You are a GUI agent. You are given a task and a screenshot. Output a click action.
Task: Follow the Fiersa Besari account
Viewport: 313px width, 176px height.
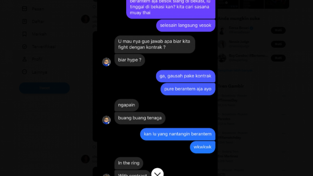pos(278,30)
